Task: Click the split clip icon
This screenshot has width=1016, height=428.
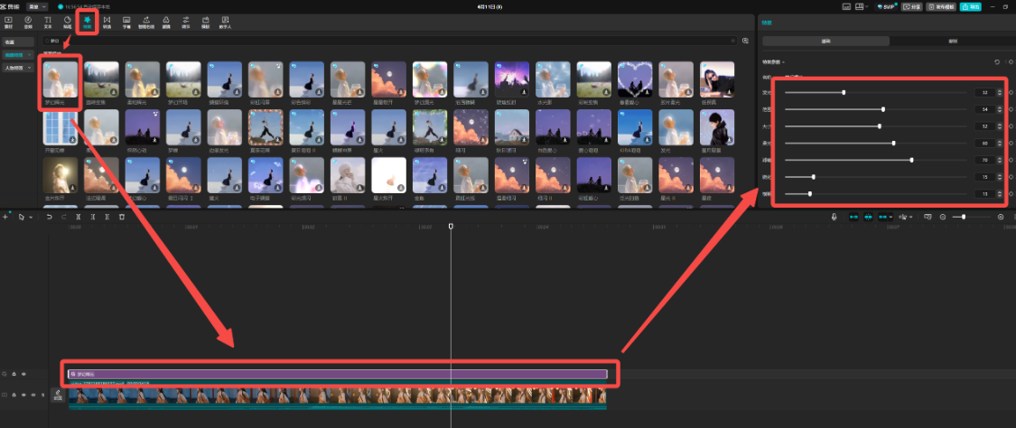Action: 78,217
